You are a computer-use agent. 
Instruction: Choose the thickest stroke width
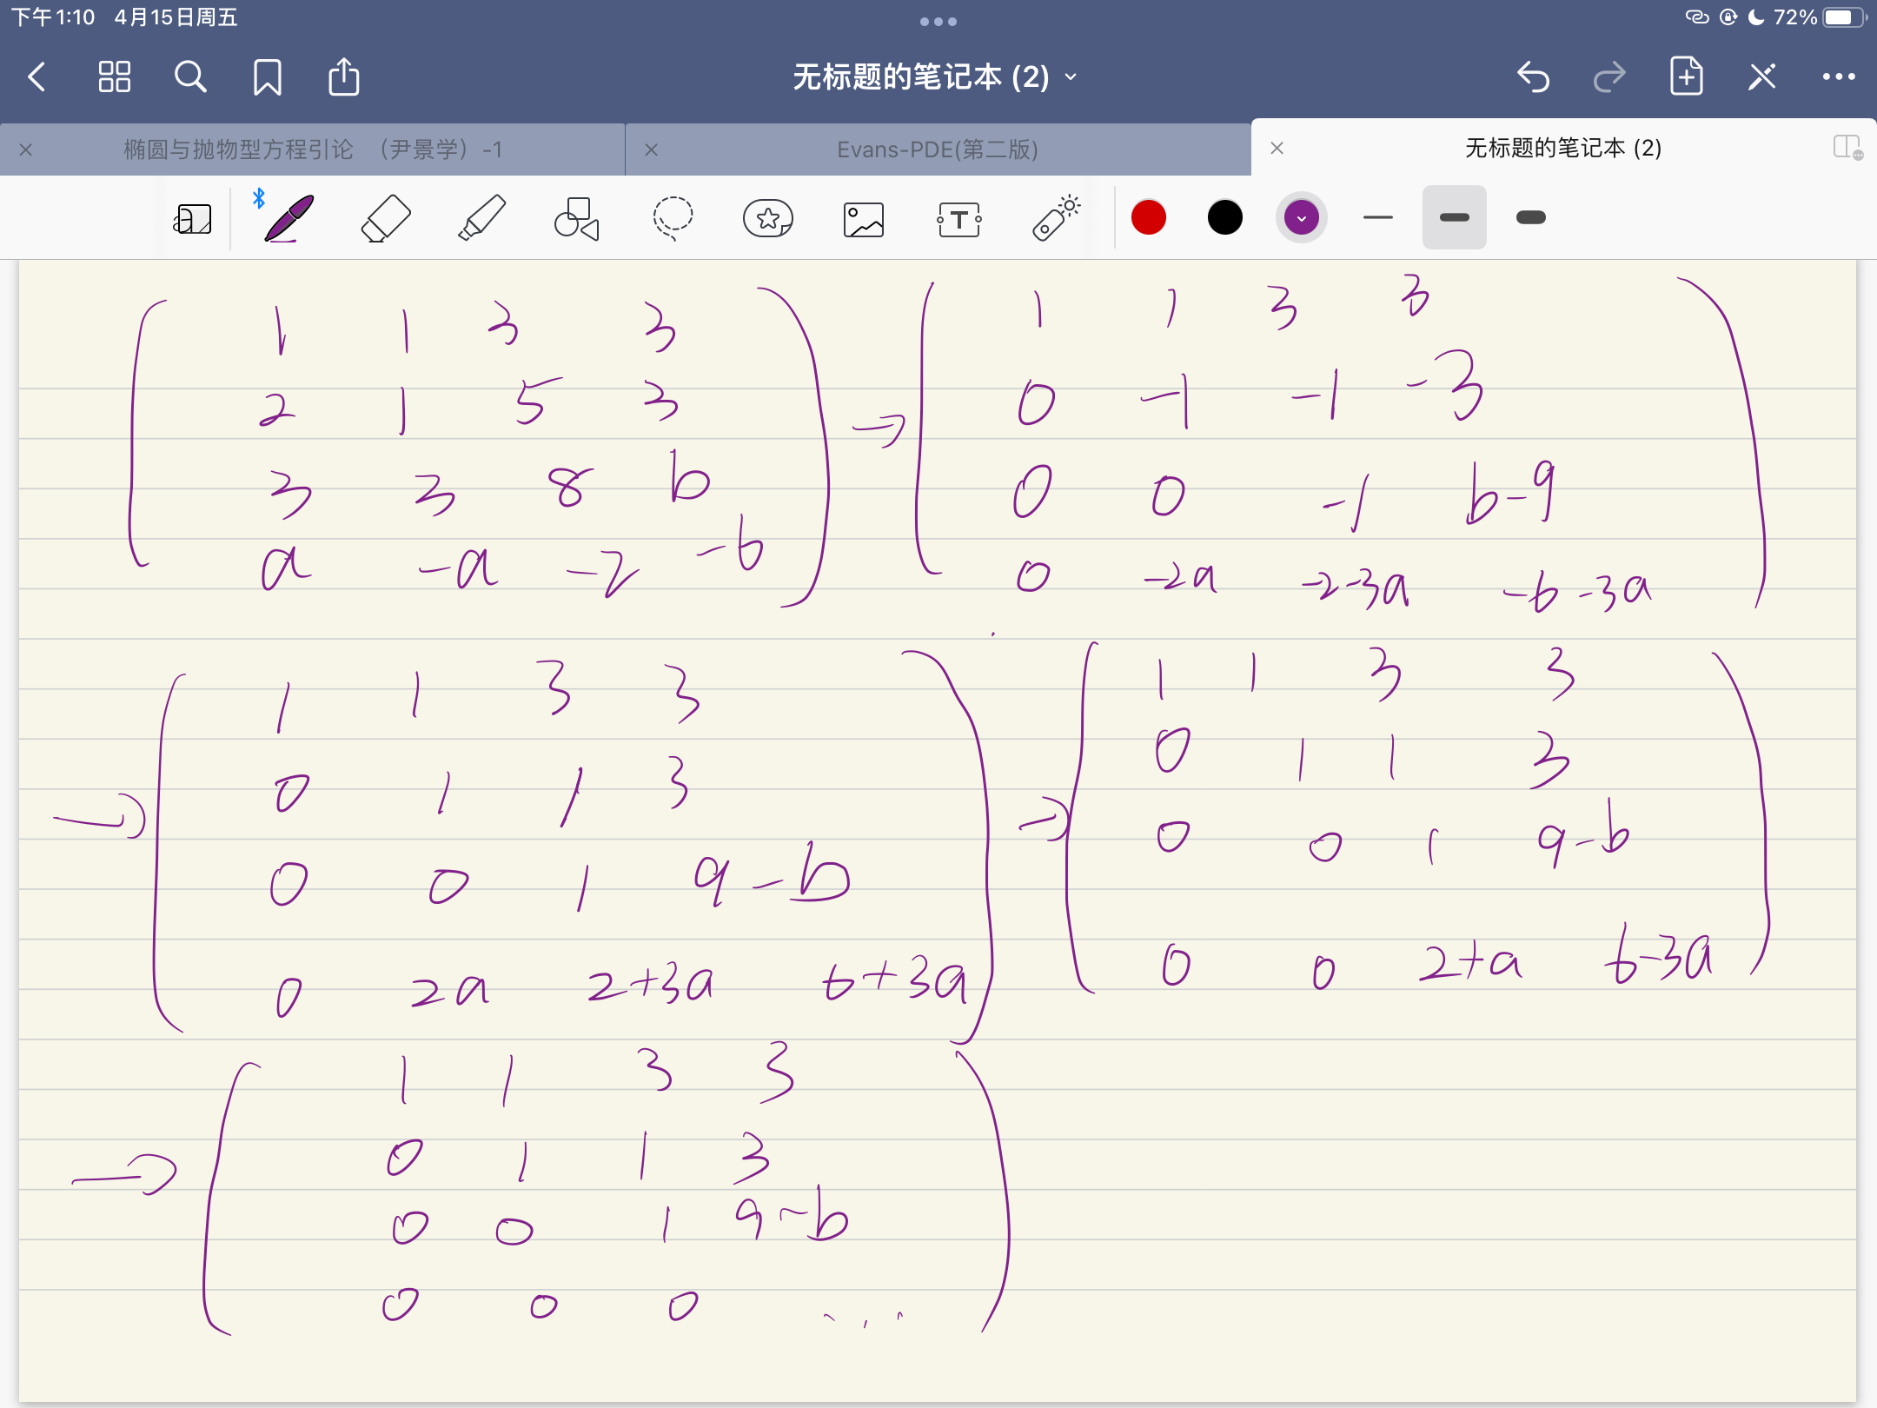1530,217
